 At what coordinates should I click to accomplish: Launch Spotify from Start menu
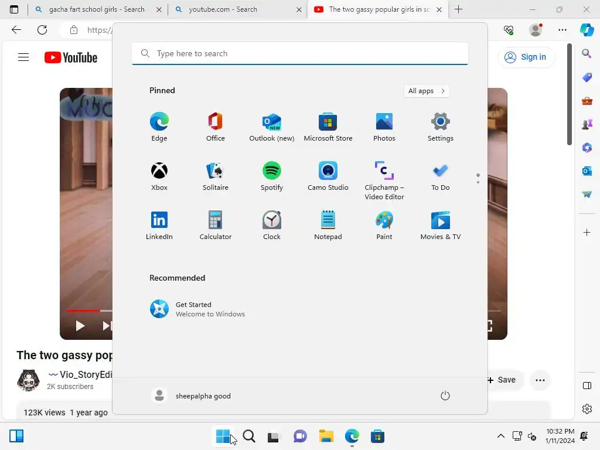[x=272, y=176]
